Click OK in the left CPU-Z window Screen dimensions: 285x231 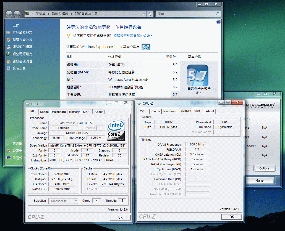(120, 217)
